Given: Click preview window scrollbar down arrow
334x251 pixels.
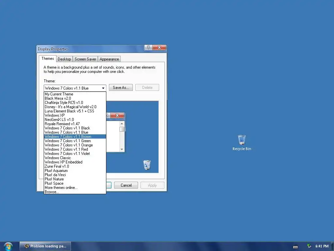Looking at the screenshot, I should [122, 149].
